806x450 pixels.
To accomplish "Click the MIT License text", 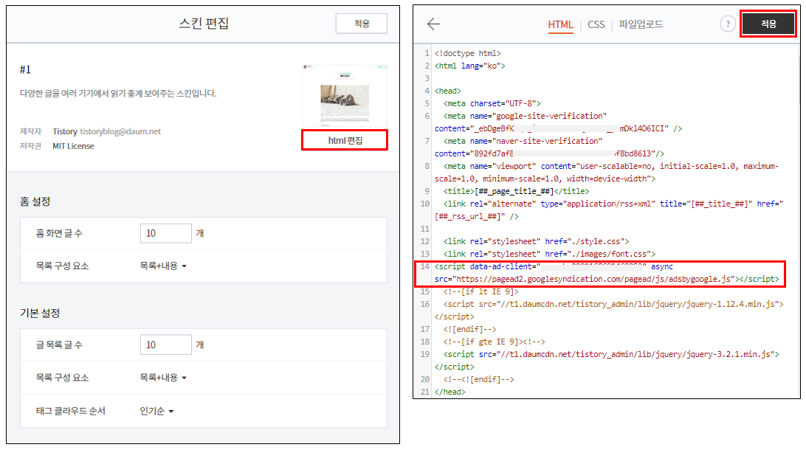I will click(74, 146).
